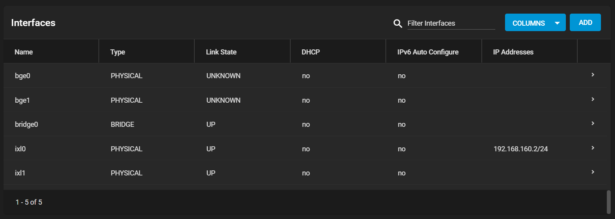Sort by the Name column header
Screen dimensions: 615x219
[24, 52]
